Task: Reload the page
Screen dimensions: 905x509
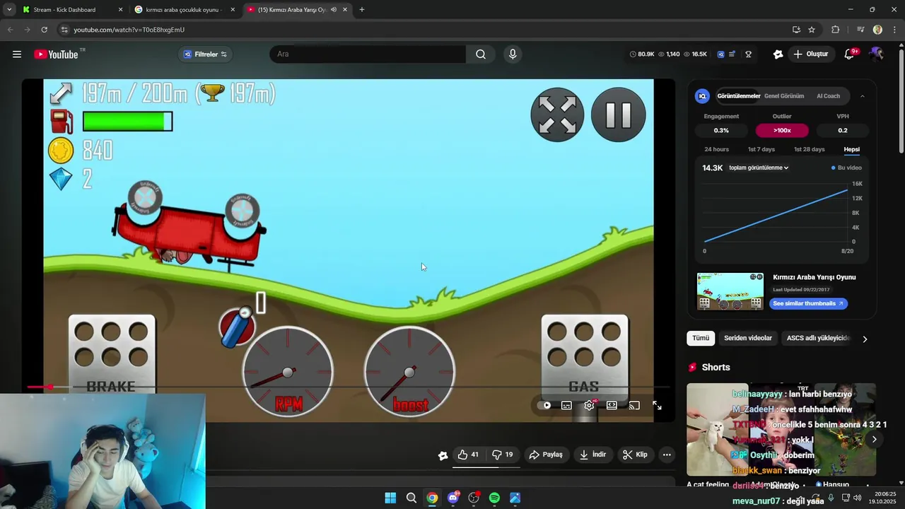Action: [x=44, y=30]
